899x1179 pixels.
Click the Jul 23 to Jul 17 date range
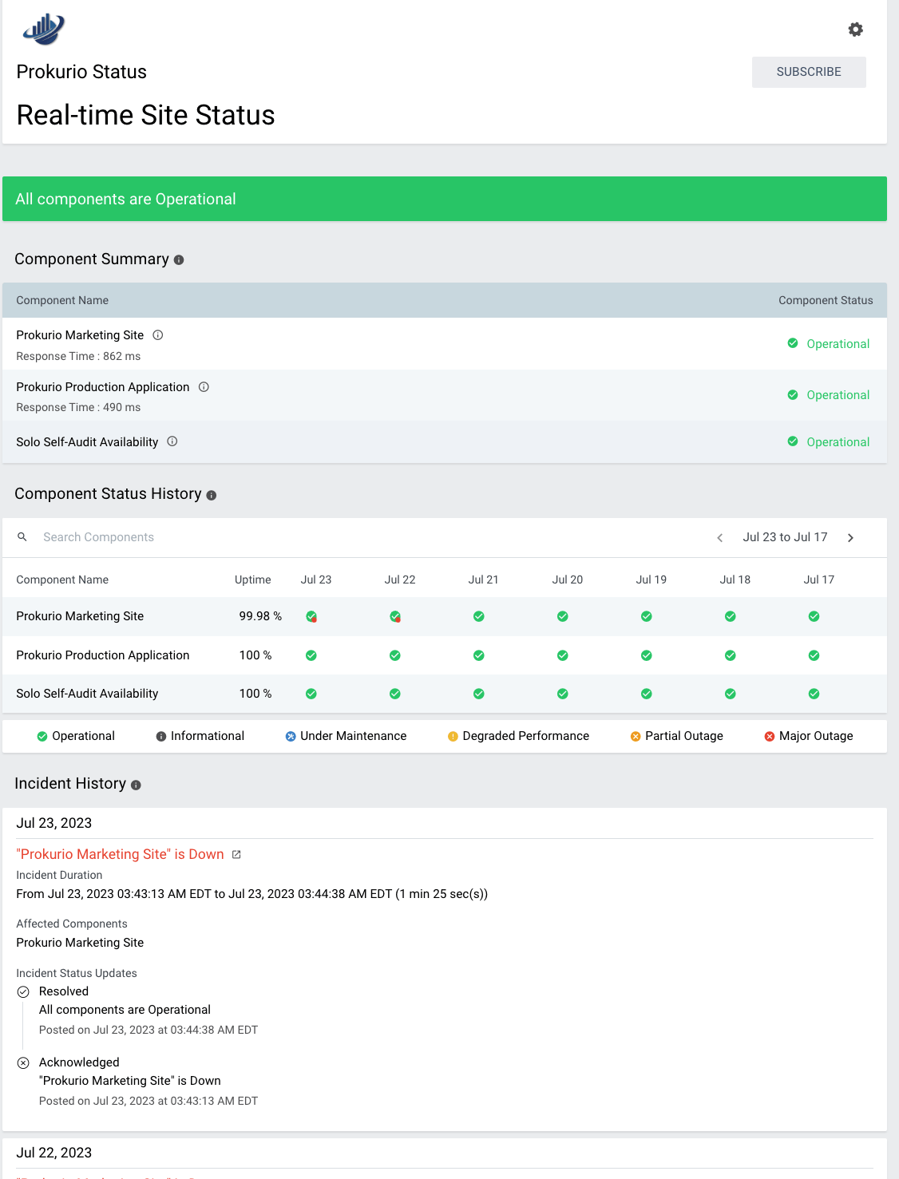tap(785, 537)
